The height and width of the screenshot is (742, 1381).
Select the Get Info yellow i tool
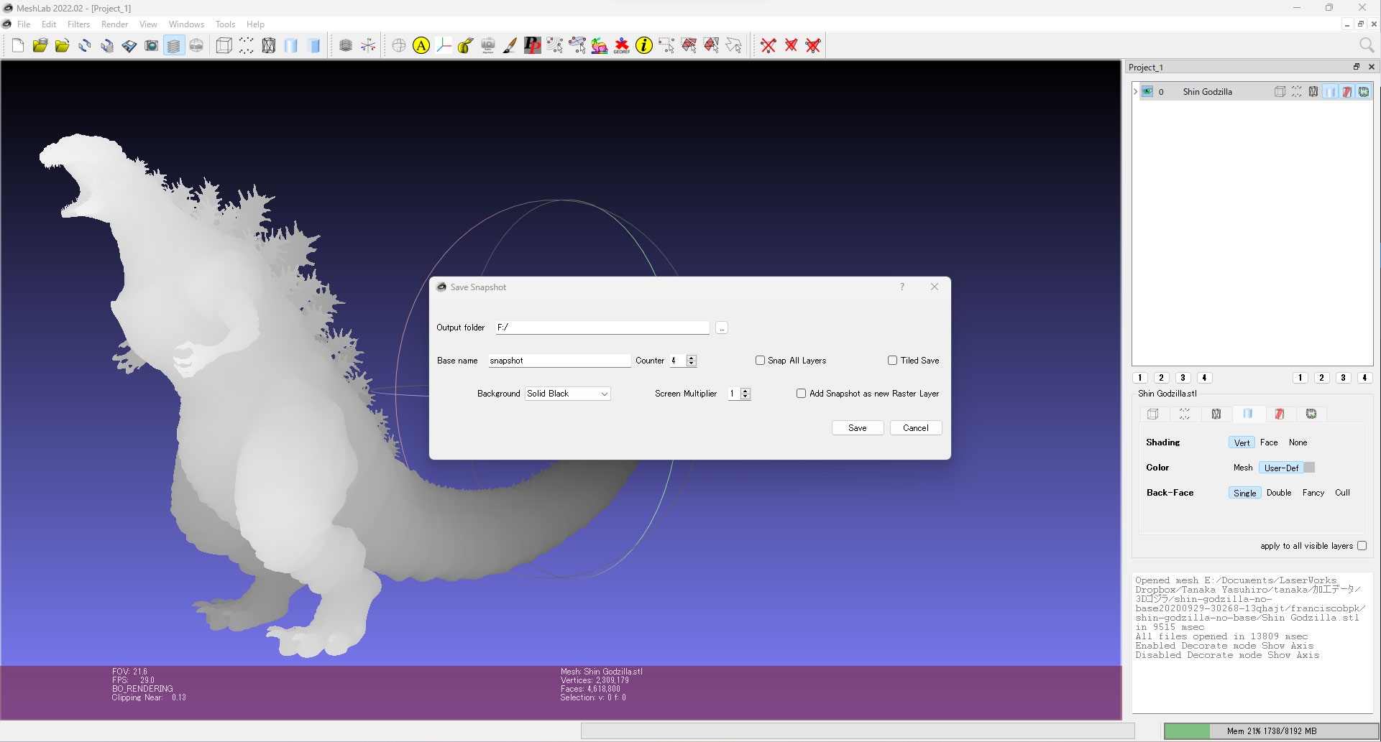tap(644, 45)
